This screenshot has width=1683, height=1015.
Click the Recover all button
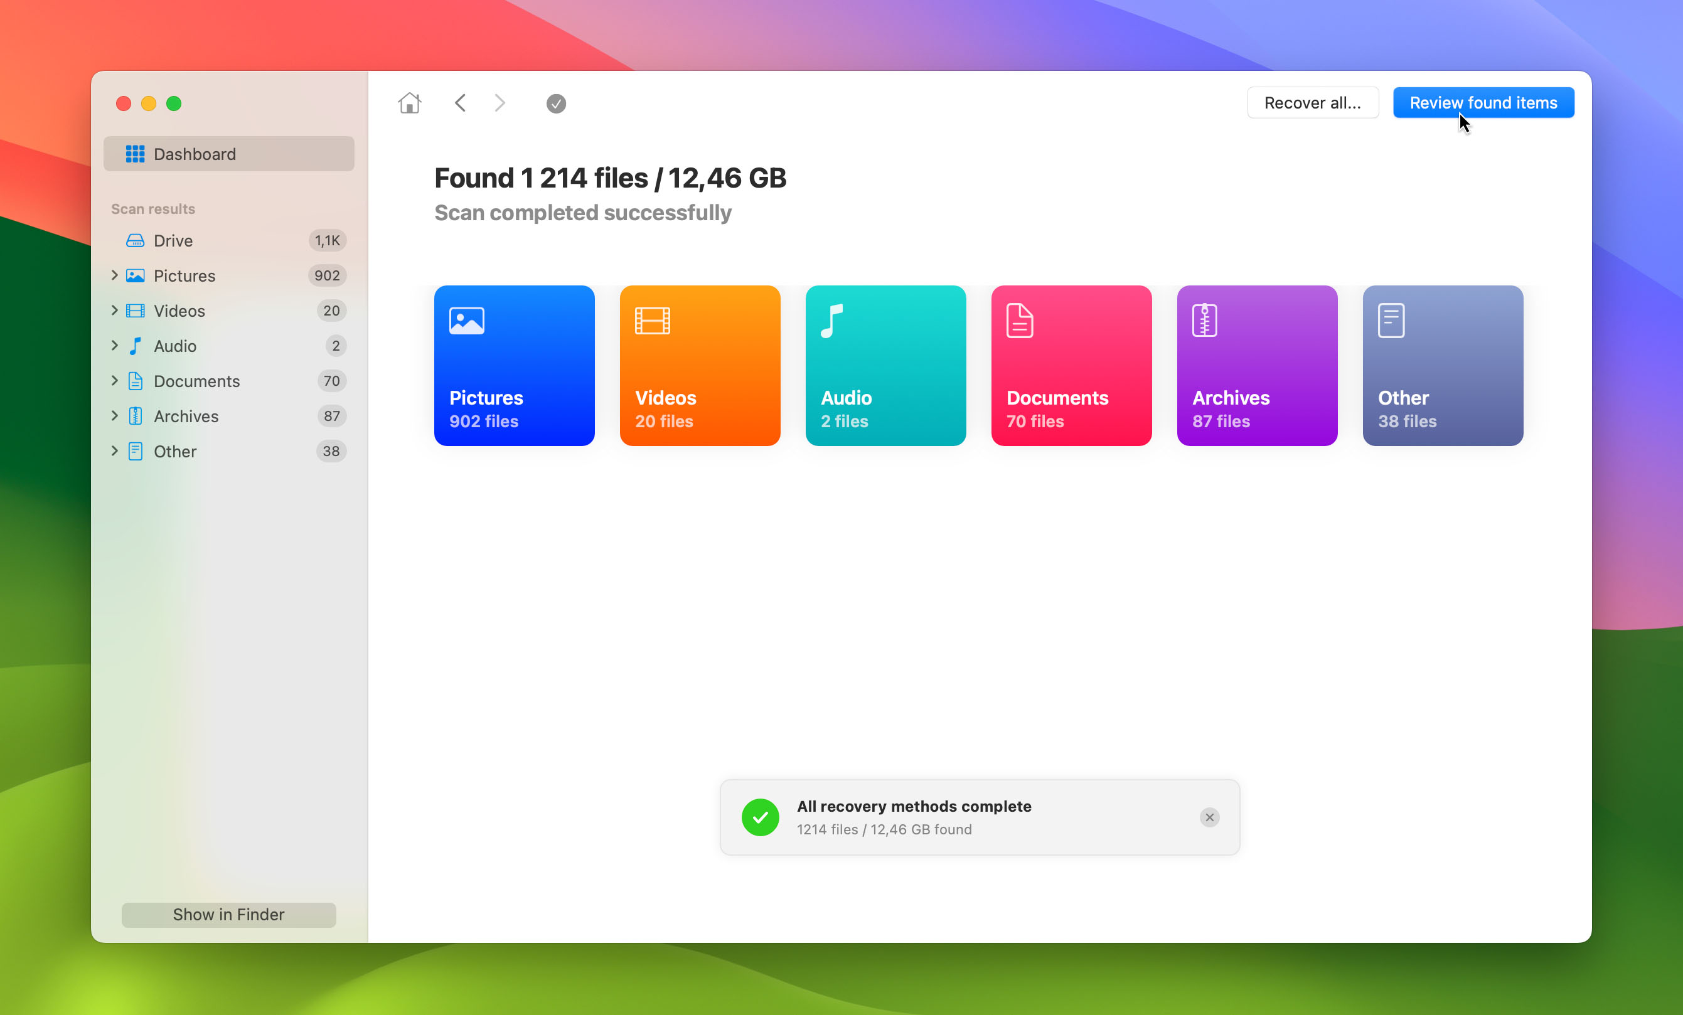[x=1312, y=102]
